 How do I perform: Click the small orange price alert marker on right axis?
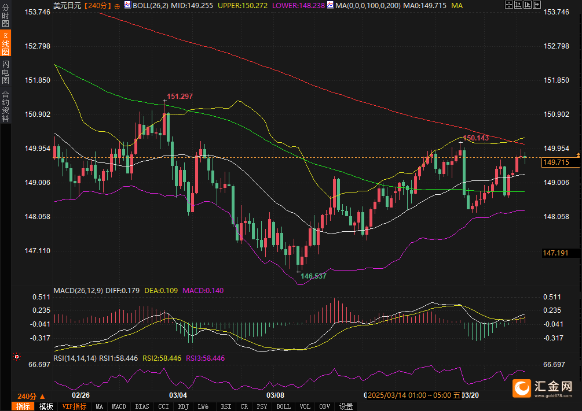[x=578, y=155]
